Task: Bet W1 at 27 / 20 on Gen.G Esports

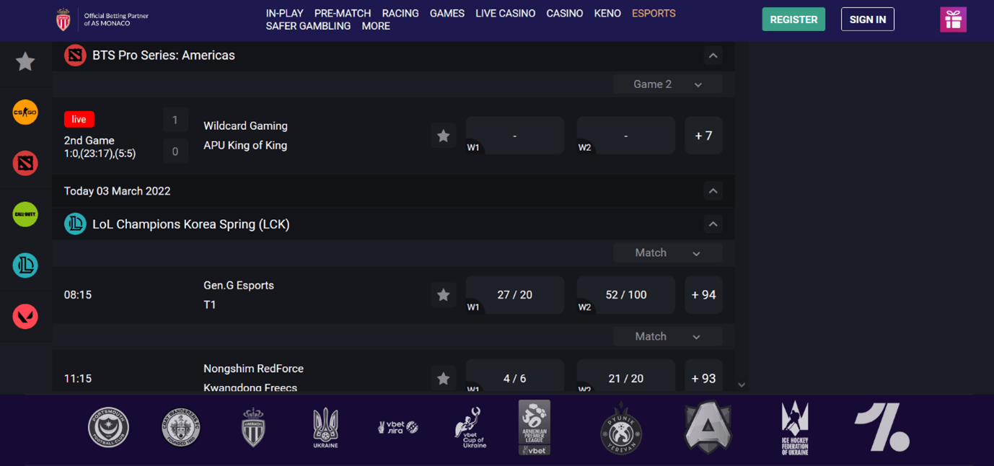Action: click(x=515, y=295)
